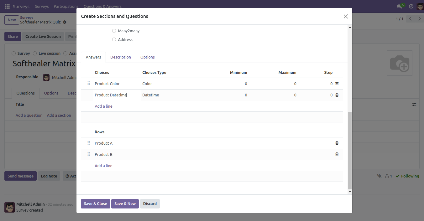Grab the Product B drag handle
The height and width of the screenshot is (221, 424).
89,154
